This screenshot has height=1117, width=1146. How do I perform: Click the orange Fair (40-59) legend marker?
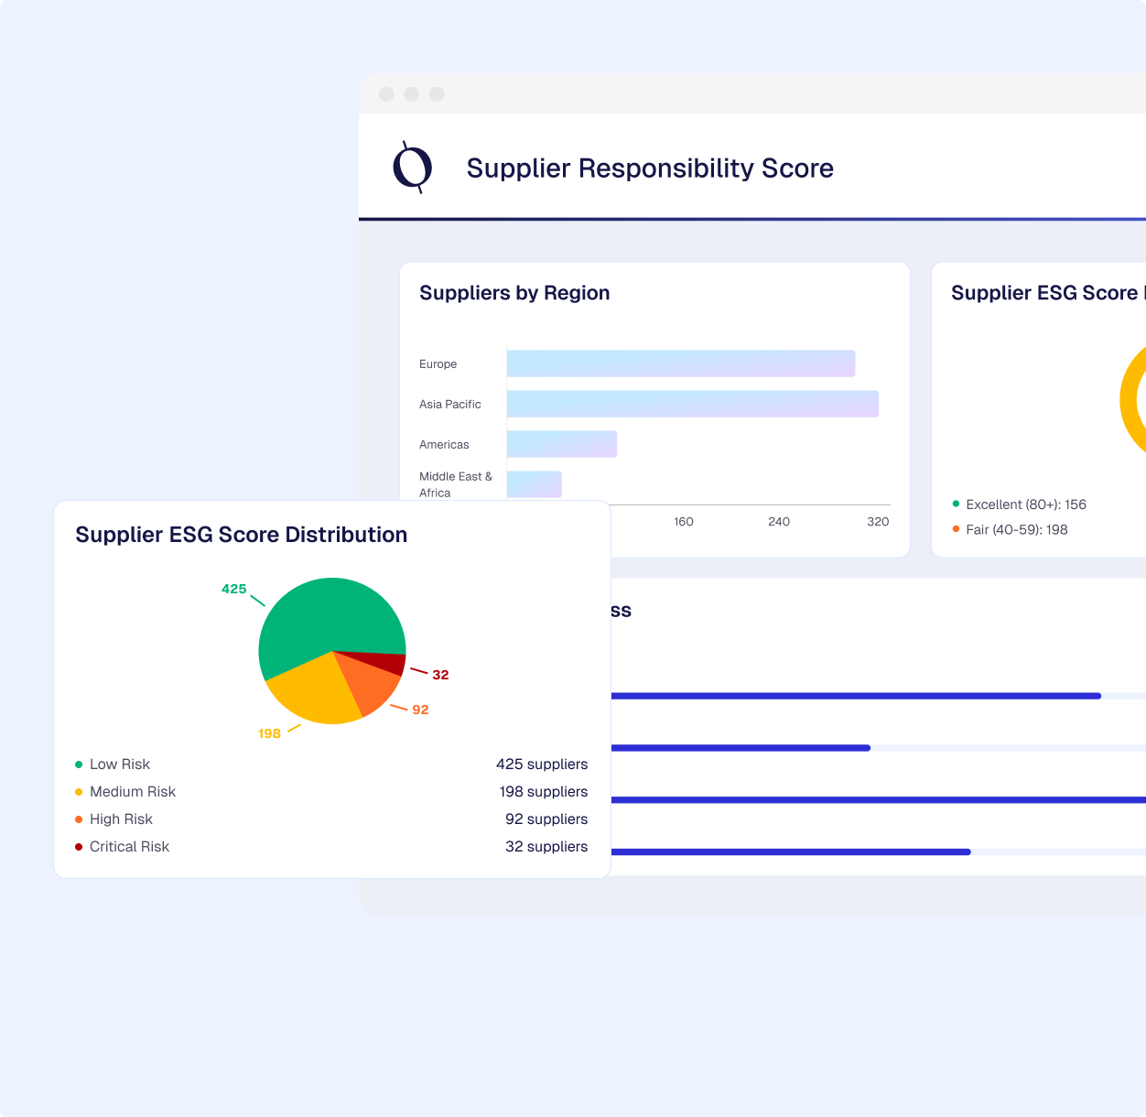(x=956, y=529)
